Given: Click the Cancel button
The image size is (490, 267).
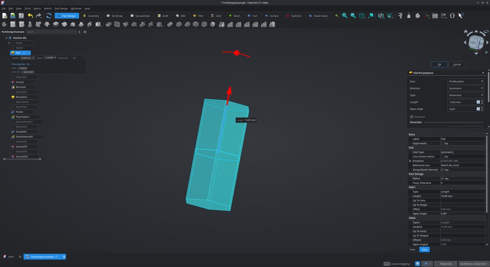Looking at the screenshot, I should pos(457,64).
